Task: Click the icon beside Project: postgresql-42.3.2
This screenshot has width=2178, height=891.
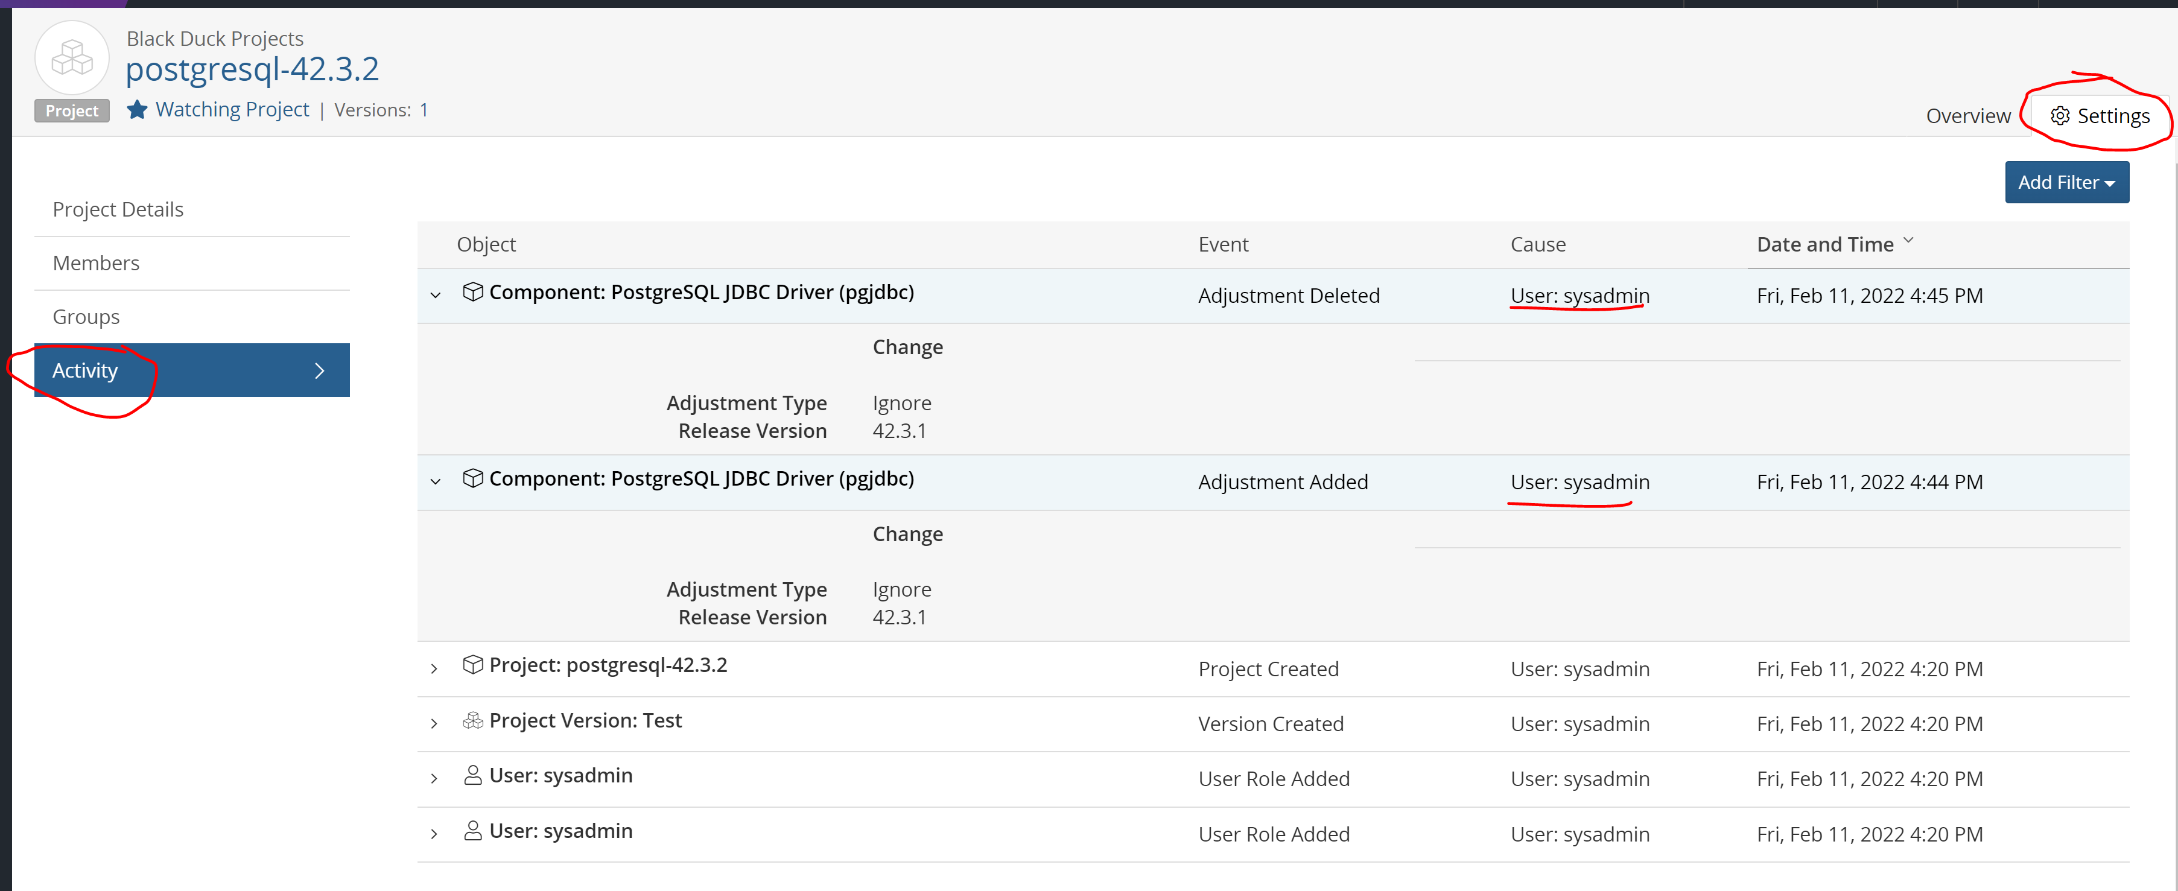Action: click(472, 665)
